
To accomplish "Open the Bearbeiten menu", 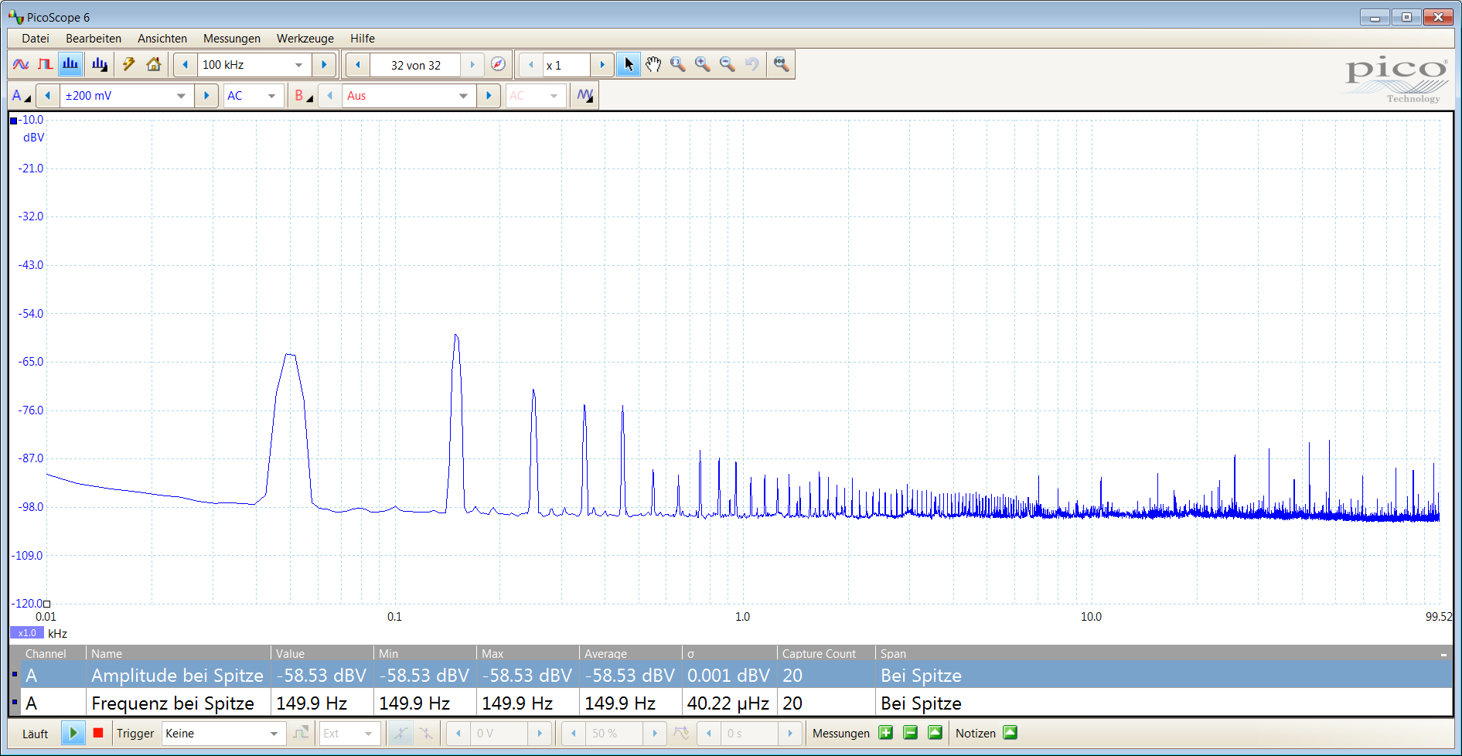I will 94,39.
